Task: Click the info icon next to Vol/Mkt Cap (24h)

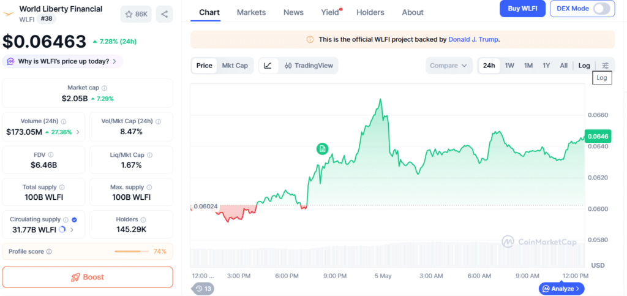Action: coord(158,121)
